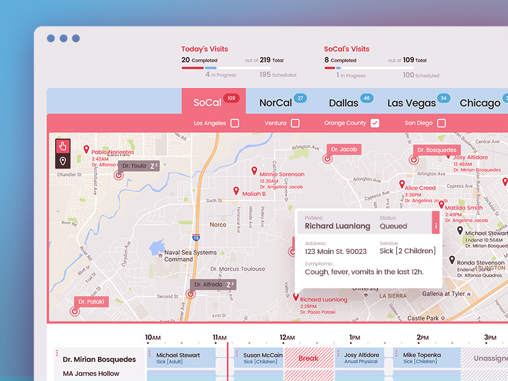The image size is (508, 381).
Task: Open options dots on Michael Stewart slot
Action: coord(150,353)
